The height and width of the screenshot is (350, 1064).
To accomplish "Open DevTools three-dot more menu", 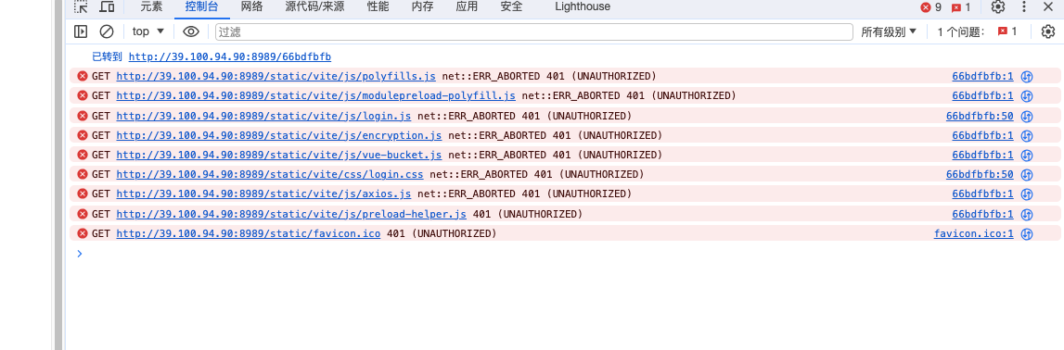I will pyautogui.click(x=1024, y=6).
